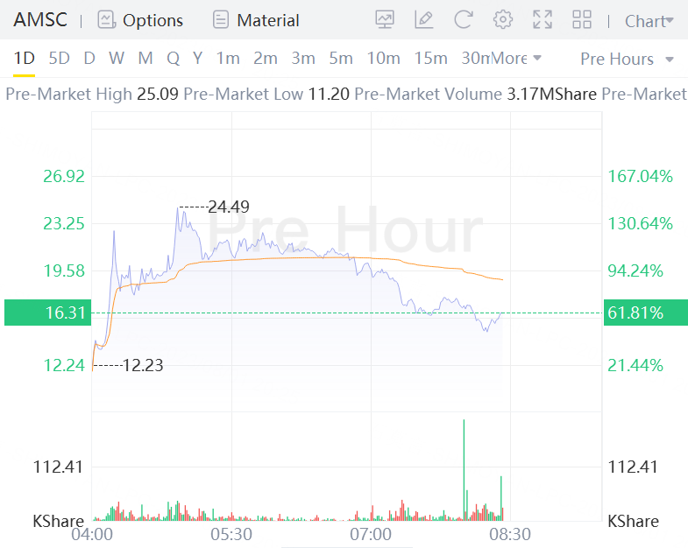Choose the 5m interval

coord(341,58)
